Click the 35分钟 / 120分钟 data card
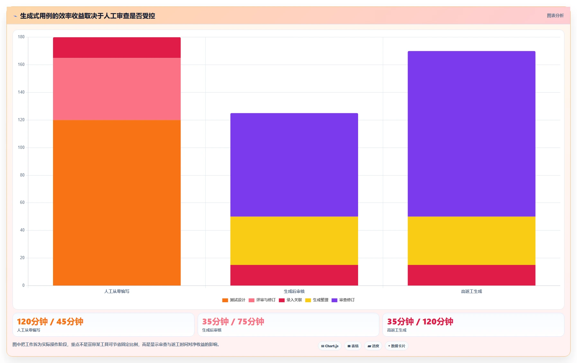Image resolution: width=577 pixels, height=363 pixels. 473,325
